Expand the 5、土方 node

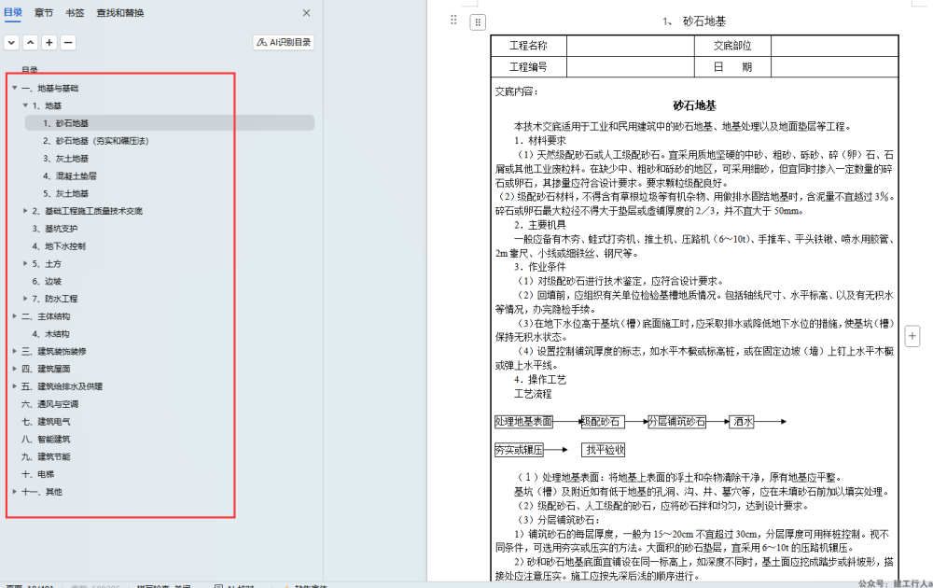pos(25,263)
